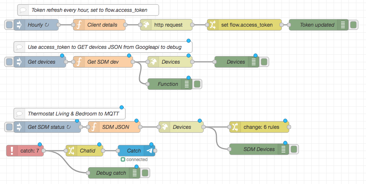Screen dimensions: 366x184
Task: Click the Telegram paper plane icon
Action: tap(150, 151)
